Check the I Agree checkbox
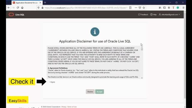 click(48, 82)
